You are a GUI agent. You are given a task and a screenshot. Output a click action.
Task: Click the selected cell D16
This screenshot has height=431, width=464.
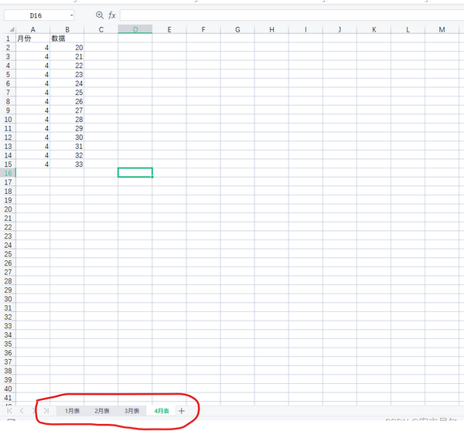coord(135,173)
